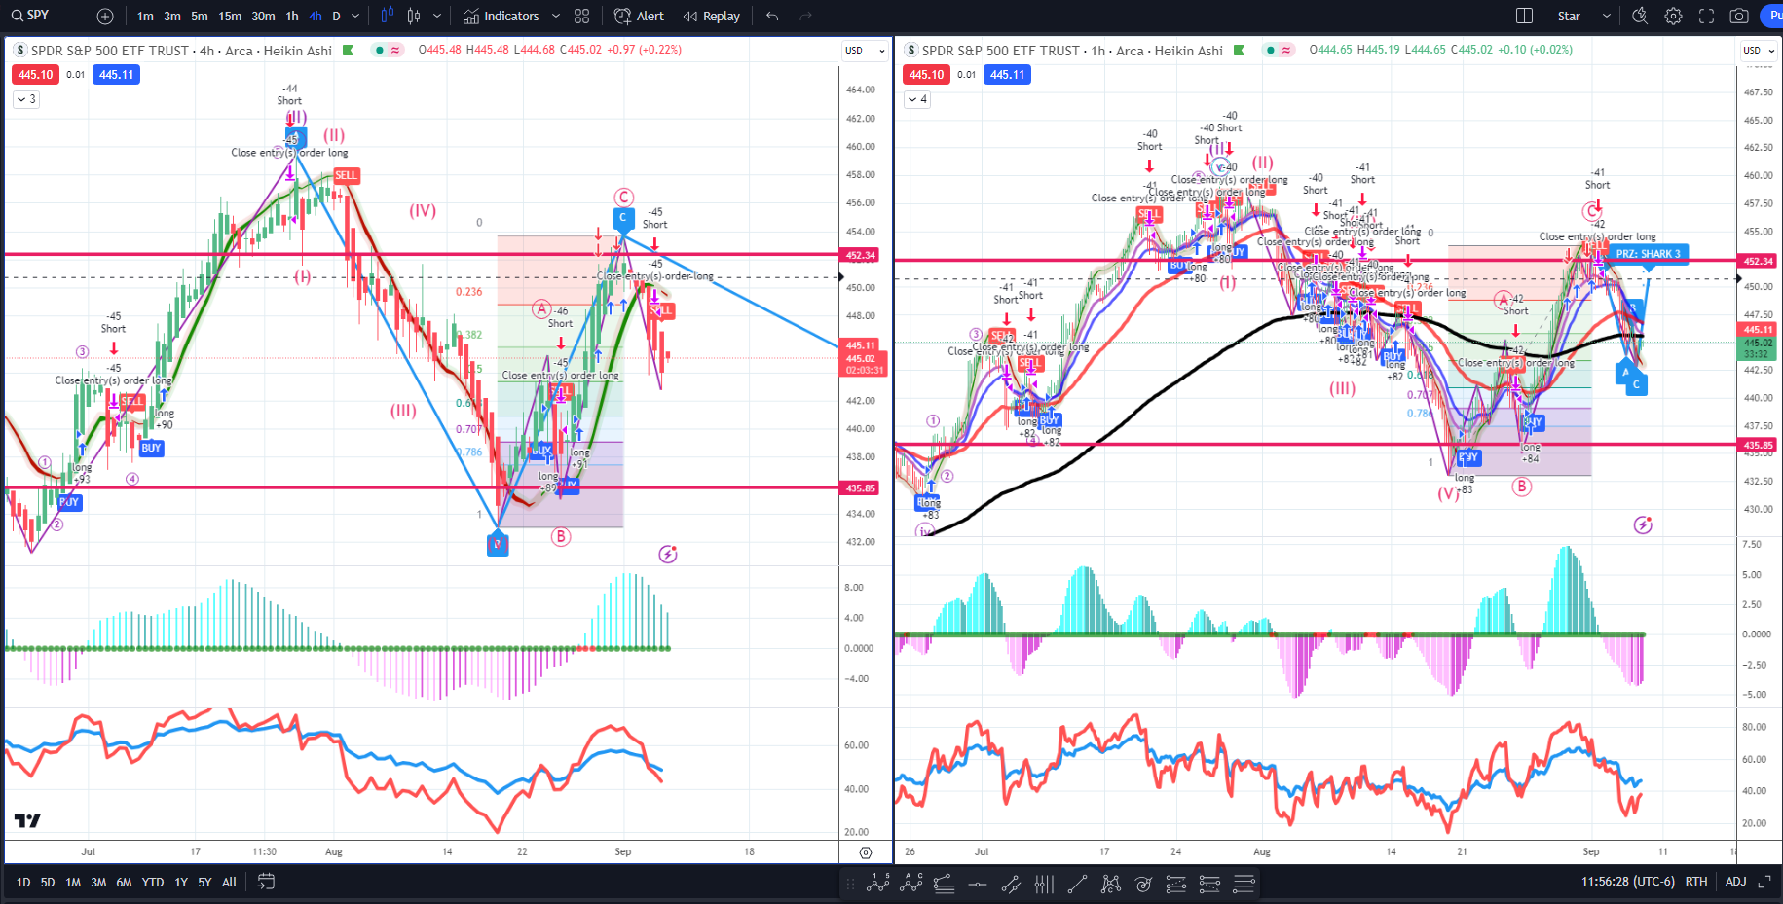Screen dimensions: 1783x904
Task: Take a chart snapshot with camera icon
Action: coord(1739,17)
